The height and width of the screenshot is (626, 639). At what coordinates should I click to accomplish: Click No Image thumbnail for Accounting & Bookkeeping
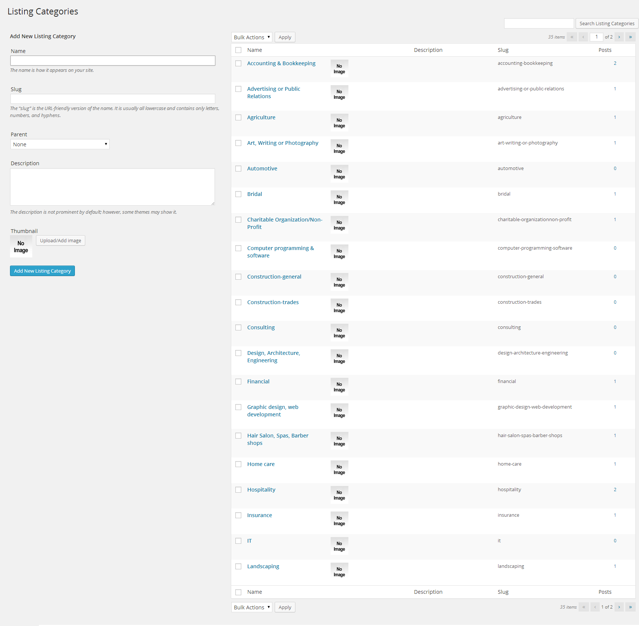339,69
